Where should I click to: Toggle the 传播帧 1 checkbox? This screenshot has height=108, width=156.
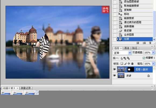tap(144, 58)
